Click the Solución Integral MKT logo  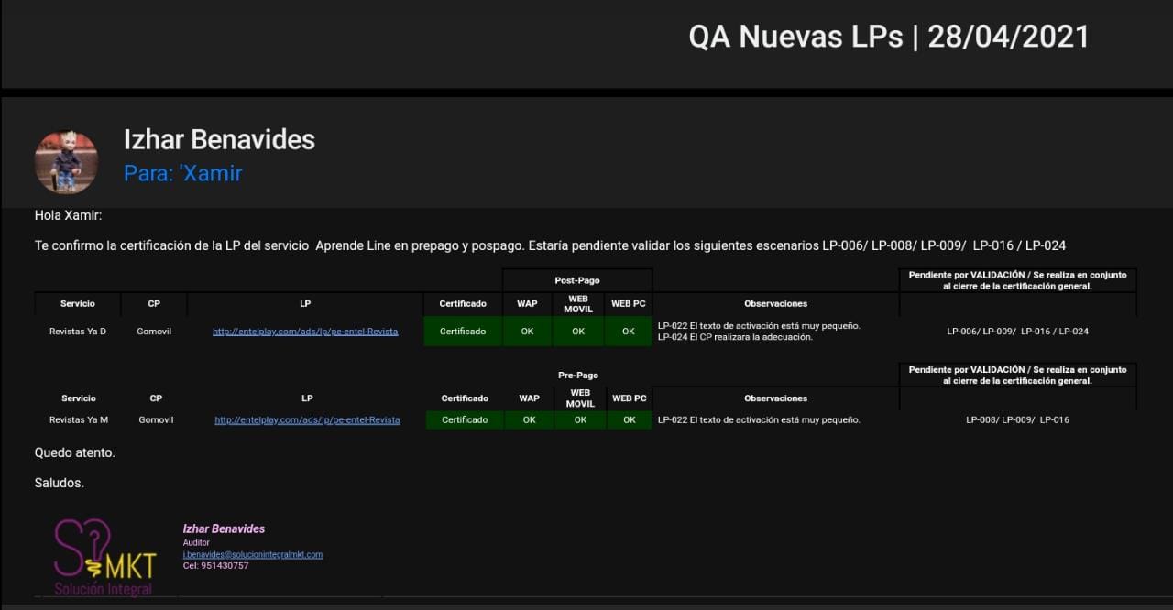point(104,557)
